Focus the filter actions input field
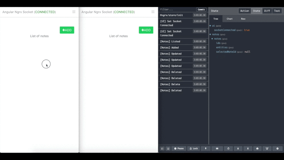This screenshot has width=284, height=160. (x=177, y=10)
